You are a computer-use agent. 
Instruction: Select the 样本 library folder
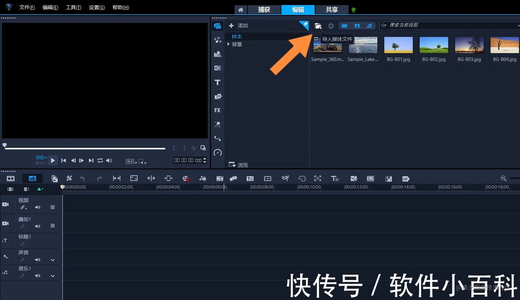237,37
